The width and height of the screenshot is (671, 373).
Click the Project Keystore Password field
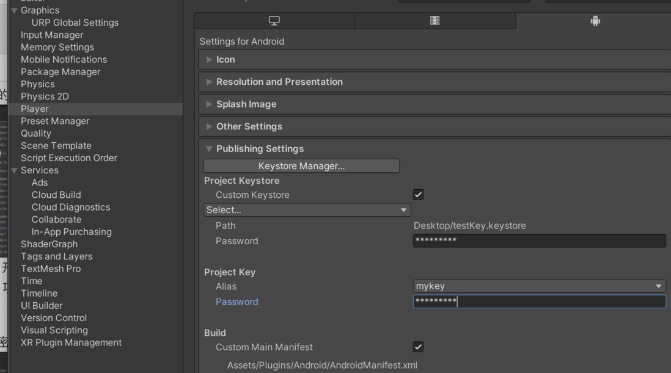tap(539, 240)
